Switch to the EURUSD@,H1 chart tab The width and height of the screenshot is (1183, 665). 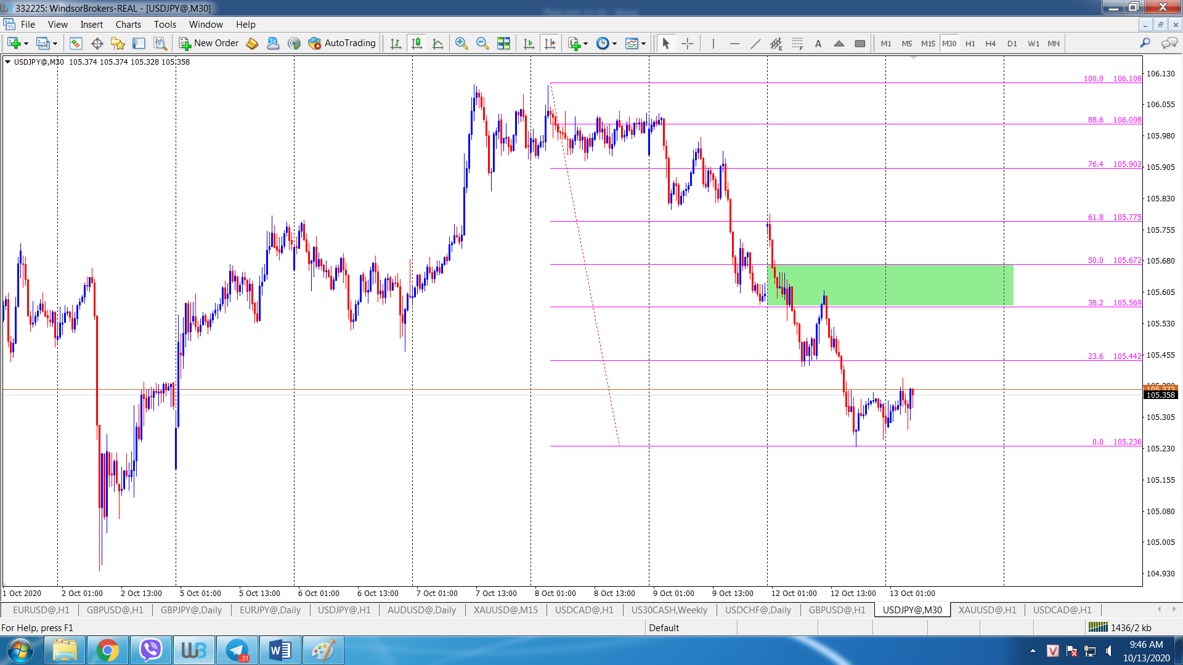[41, 610]
